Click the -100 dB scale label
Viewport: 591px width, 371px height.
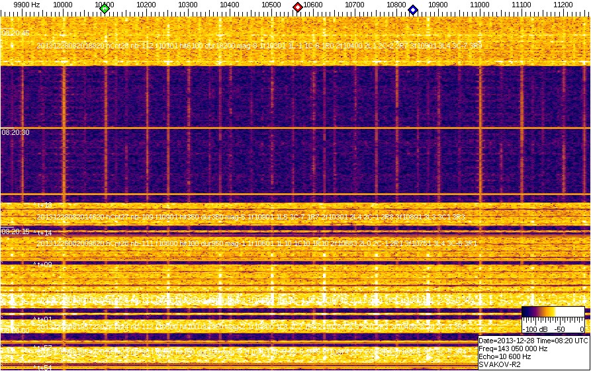pos(535,329)
